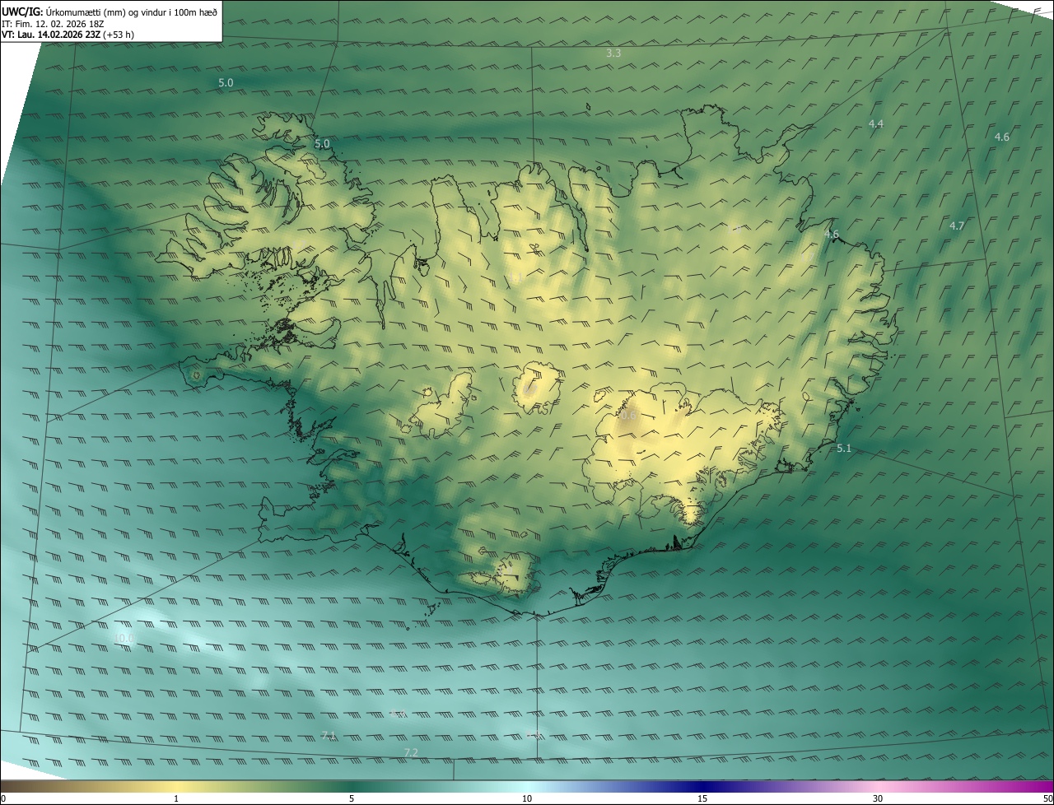Click the '4.7' precipitation value east of Iceland
This screenshot has width=1054, height=805.
coord(957,226)
